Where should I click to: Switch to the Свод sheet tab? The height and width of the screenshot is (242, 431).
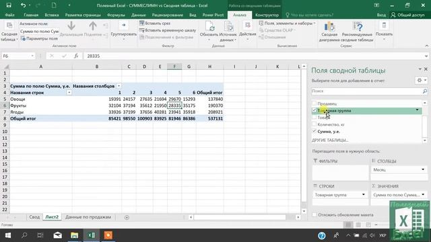click(34, 217)
